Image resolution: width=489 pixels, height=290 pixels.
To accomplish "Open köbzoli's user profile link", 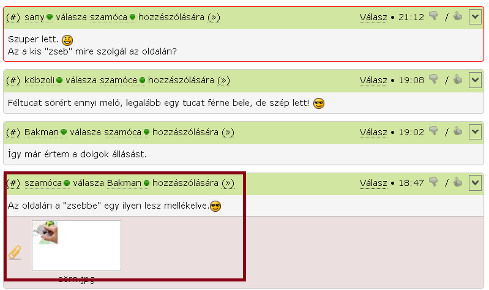I will click(40, 80).
